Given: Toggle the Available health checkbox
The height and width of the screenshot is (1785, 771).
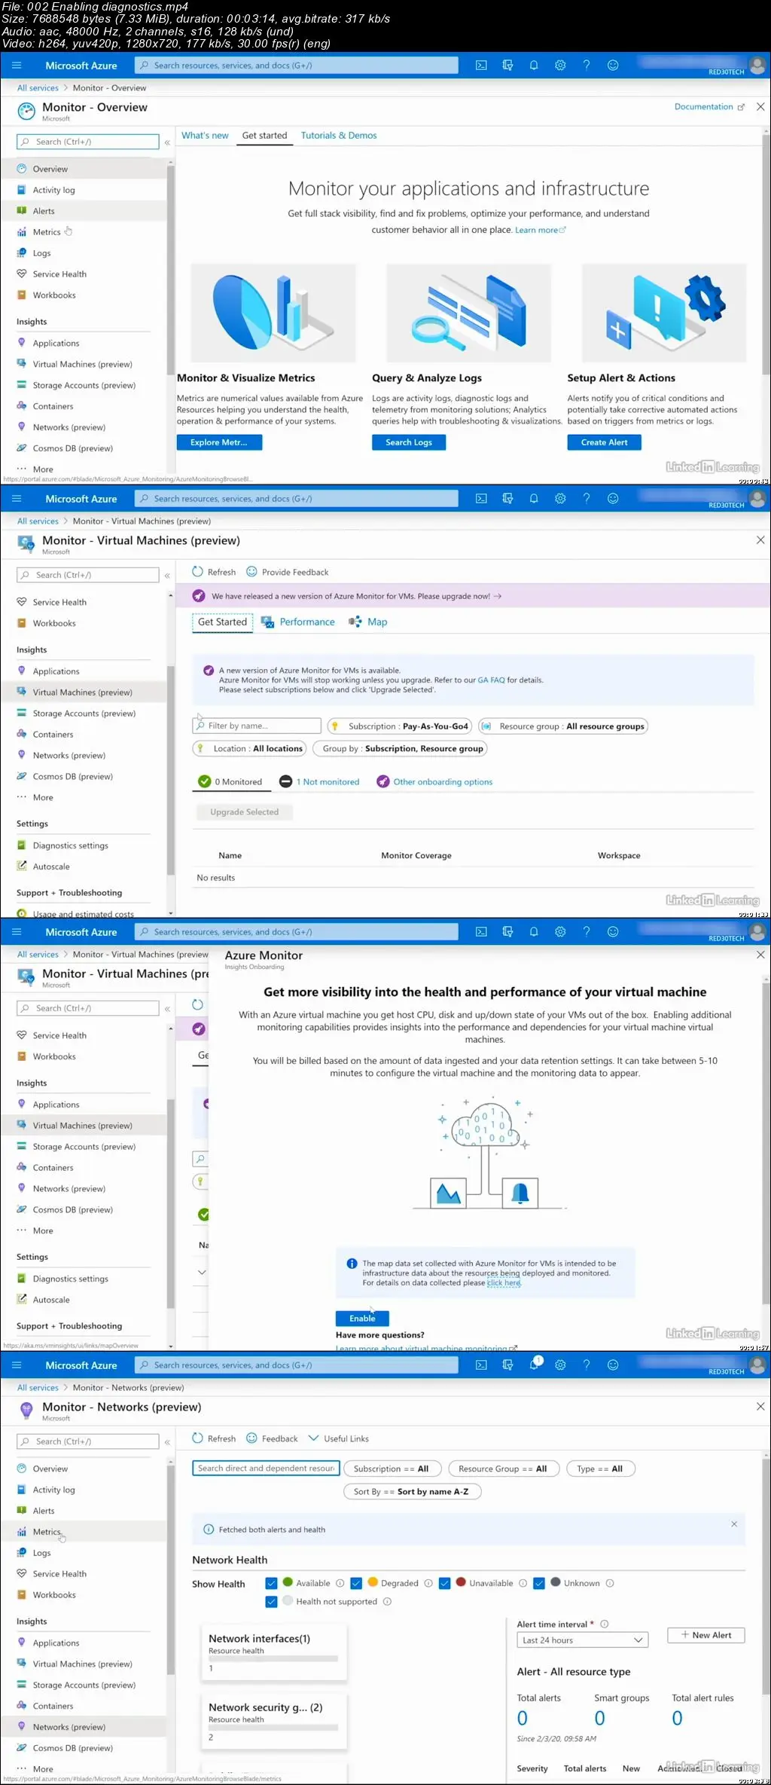Looking at the screenshot, I should (x=271, y=1583).
